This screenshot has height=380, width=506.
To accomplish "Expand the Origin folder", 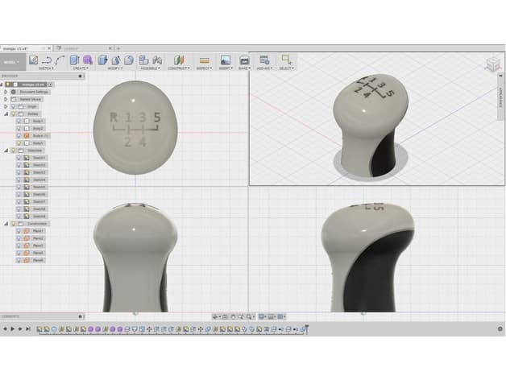I will [x=6, y=106].
